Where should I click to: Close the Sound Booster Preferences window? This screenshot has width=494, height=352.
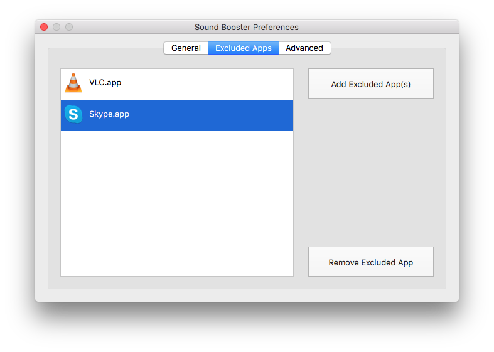pos(44,27)
